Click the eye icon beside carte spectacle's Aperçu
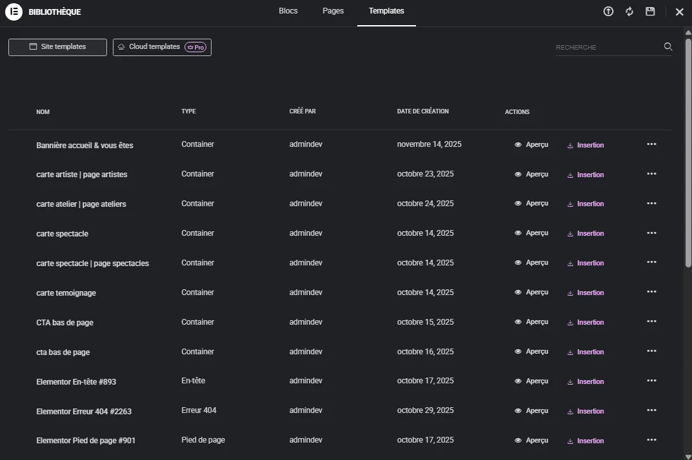 click(x=518, y=233)
